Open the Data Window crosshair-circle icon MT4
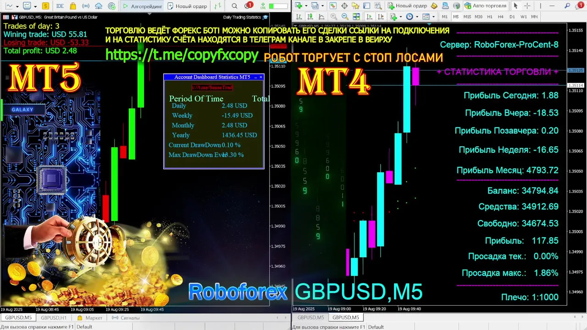This screenshot has width=587, height=330. point(344,5)
